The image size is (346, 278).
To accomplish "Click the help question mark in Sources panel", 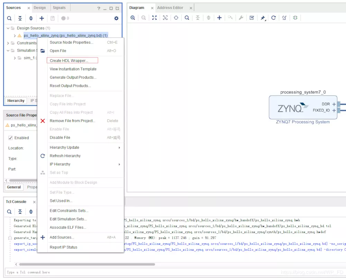I will pyautogui.click(x=99, y=8).
